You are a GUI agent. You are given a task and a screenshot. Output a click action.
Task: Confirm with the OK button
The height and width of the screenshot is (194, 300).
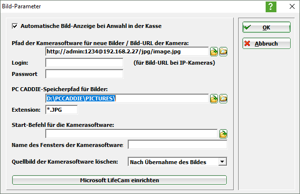[x=267, y=27]
